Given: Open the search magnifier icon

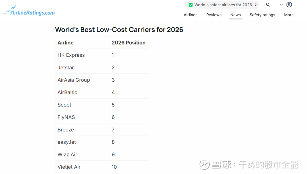Looking at the screenshot, I should tap(268, 5).
